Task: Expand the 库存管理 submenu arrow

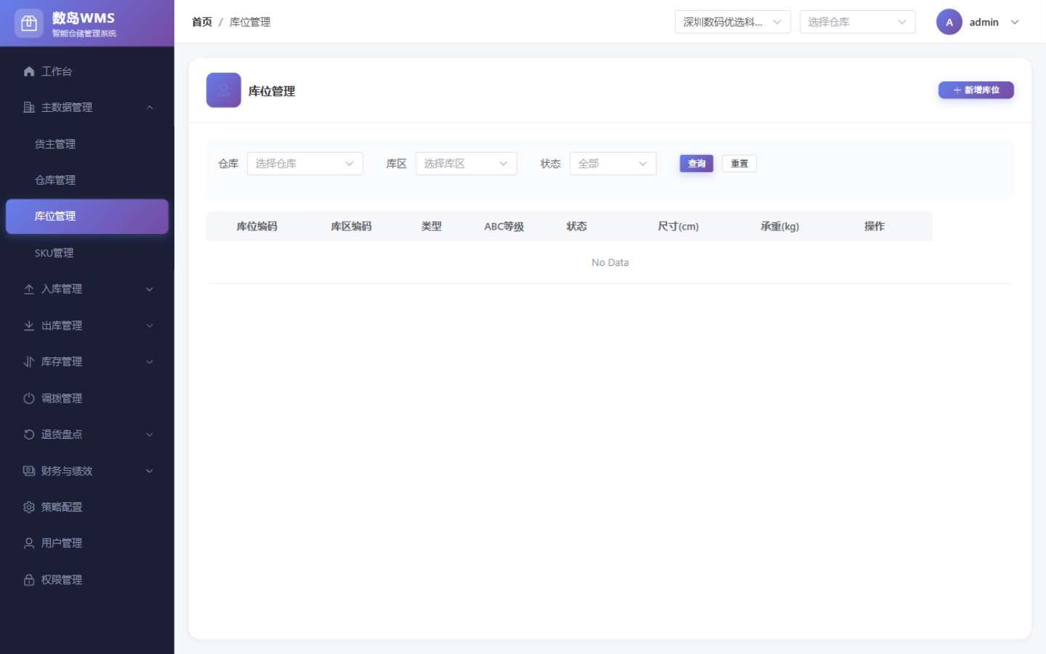Action: pos(150,362)
